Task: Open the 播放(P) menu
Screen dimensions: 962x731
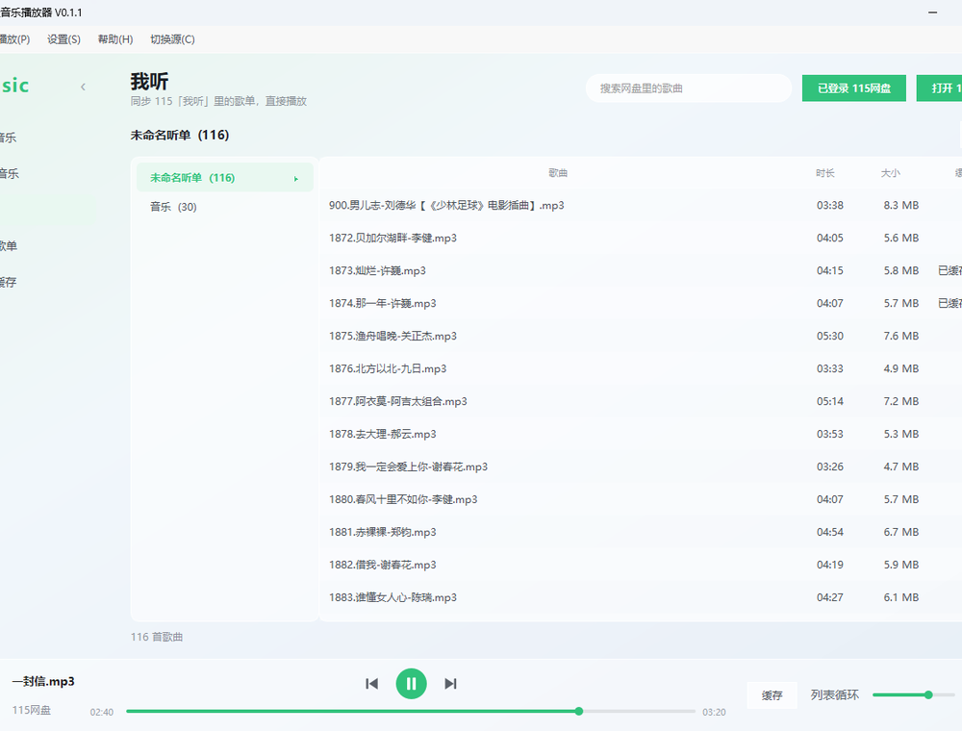Action: (x=14, y=39)
